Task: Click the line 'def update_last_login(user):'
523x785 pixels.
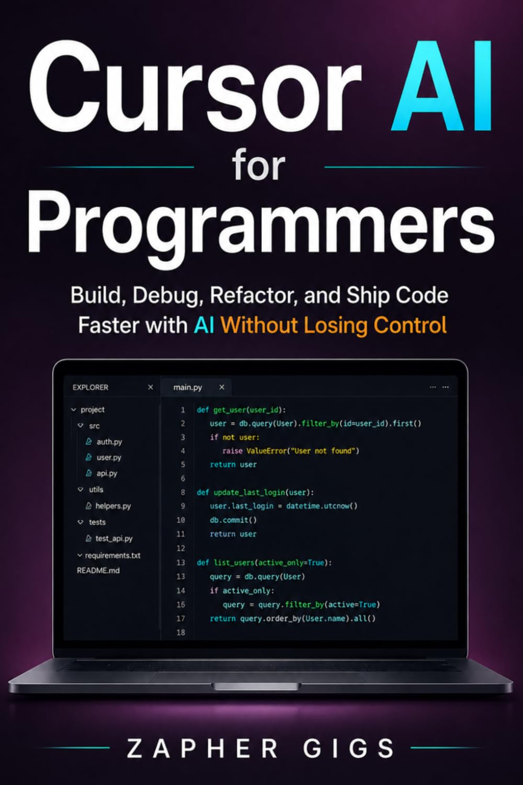Action: 255,492
